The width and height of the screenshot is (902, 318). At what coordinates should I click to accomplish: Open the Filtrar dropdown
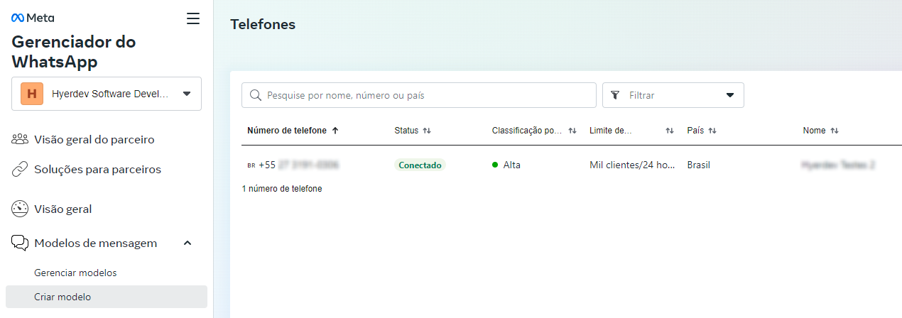point(673,95)
